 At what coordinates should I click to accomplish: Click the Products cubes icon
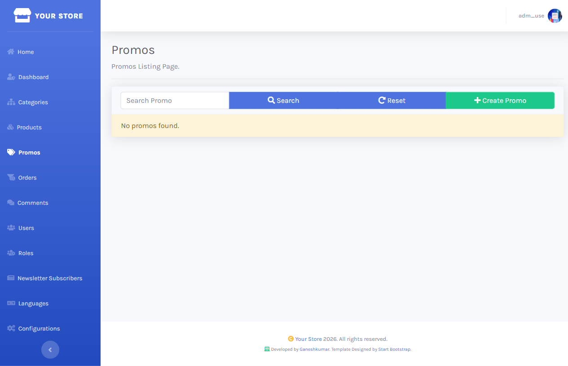(x=11, y=127)
